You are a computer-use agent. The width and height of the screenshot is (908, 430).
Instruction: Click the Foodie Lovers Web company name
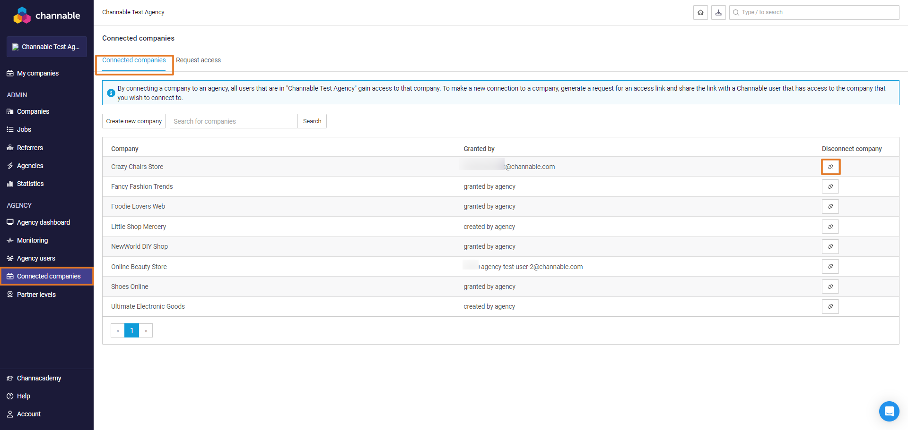138,206
